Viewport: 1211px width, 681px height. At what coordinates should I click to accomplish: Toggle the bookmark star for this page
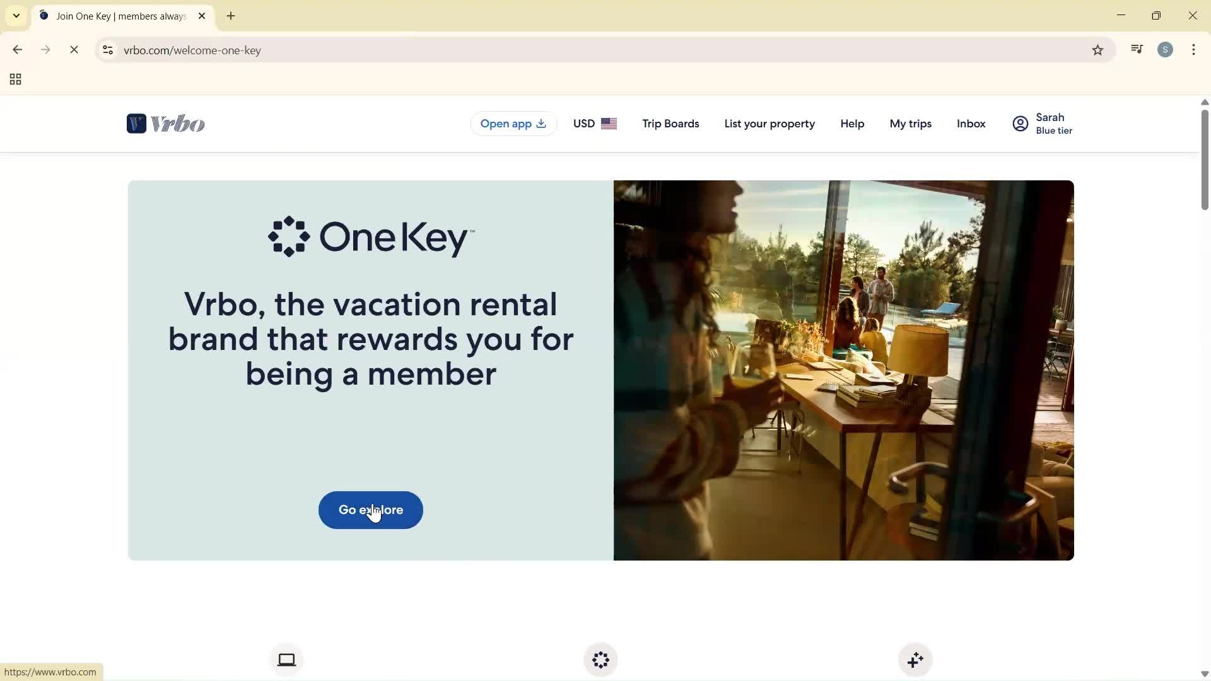[1097, 50]
